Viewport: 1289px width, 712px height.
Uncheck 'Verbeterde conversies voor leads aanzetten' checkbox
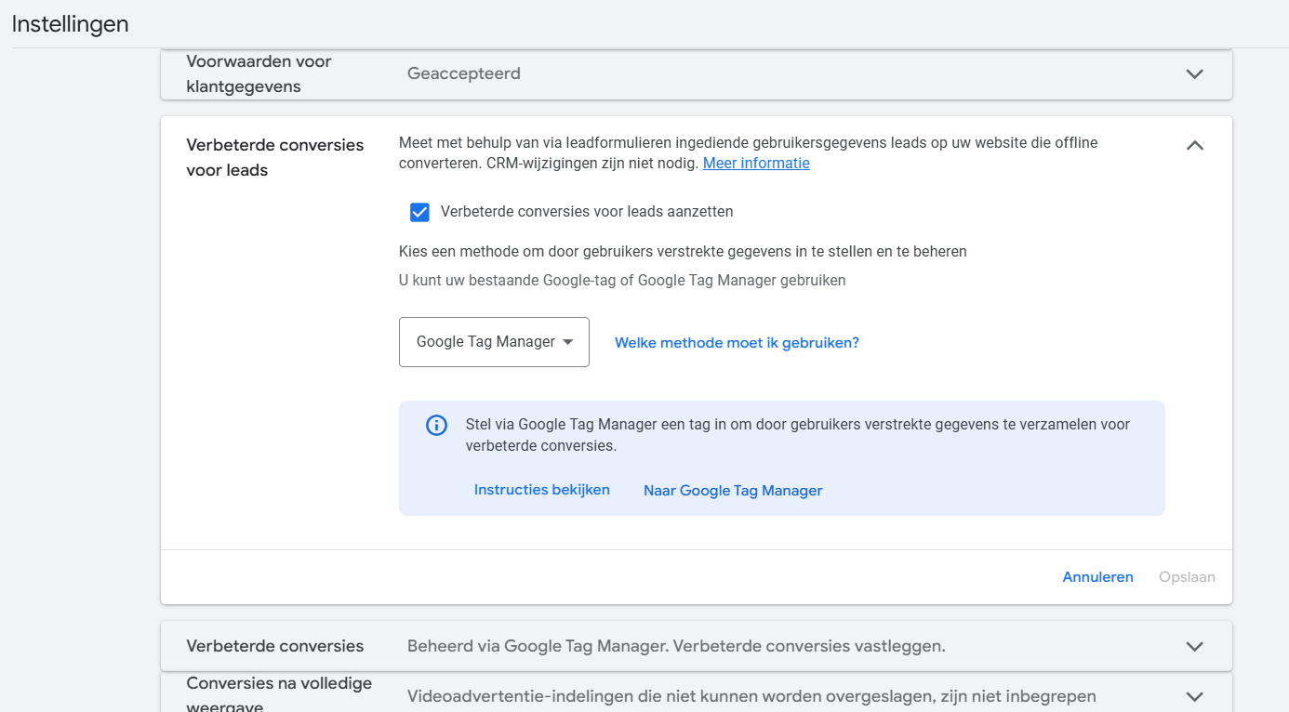click(419, 212)
